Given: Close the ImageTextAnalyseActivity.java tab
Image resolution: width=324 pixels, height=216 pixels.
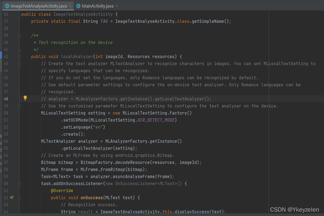Looking at the screenshot, I should pyautogui.click(x=70, y=6).
